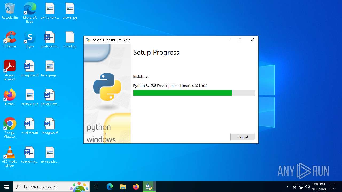
Task: Select the Firefox desktop shortcut
Action: tap(10, 98)
